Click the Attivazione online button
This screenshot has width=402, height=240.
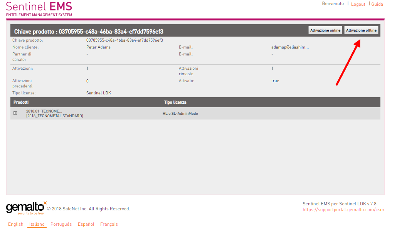point(325,30)
